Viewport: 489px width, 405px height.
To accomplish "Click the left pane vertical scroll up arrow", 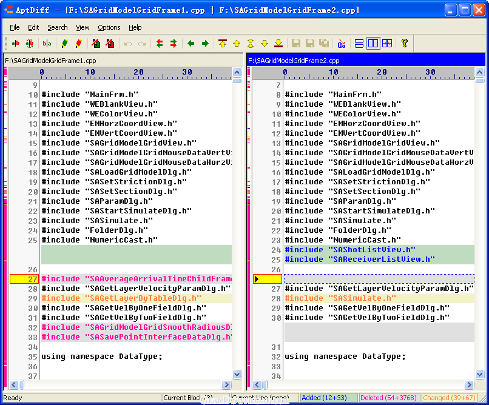I will coord(237,73).
